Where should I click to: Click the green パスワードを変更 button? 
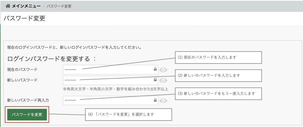pyautogui.click(x=27, y=114)
